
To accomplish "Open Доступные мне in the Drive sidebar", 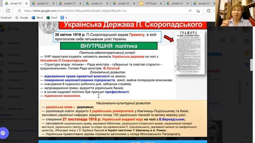I will tap(18, 71).
